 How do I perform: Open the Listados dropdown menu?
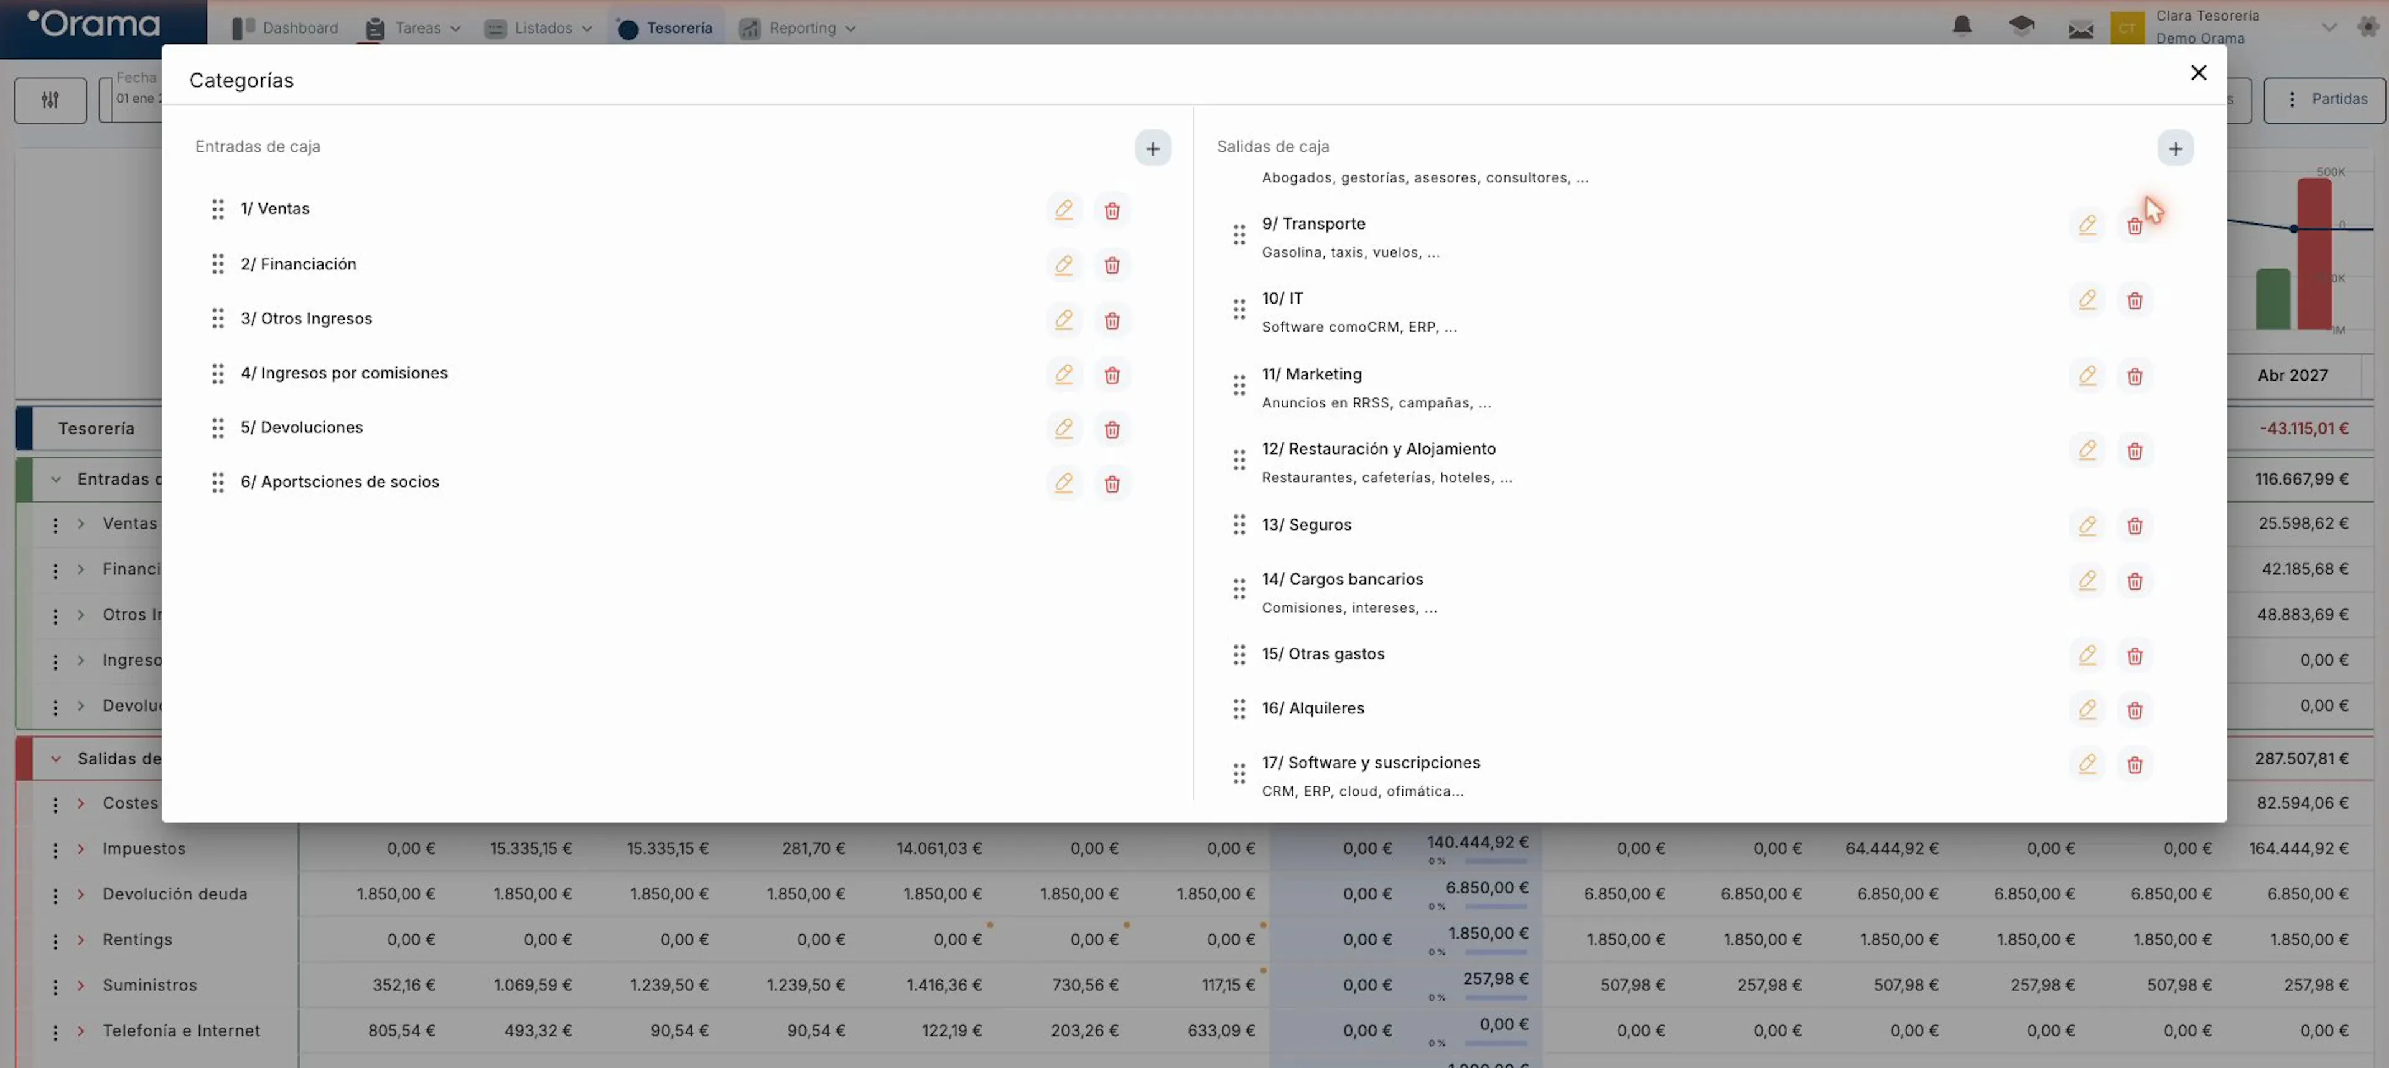click(538, 28)
